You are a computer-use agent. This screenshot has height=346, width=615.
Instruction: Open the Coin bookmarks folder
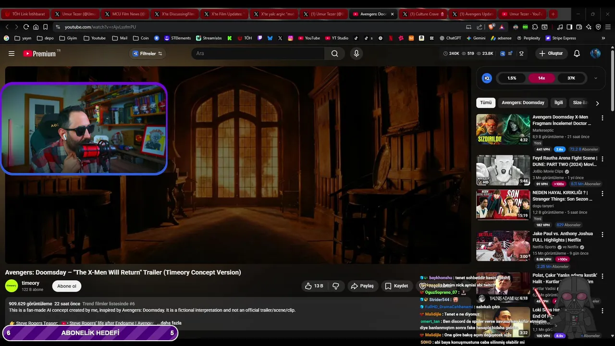(141, 38)
